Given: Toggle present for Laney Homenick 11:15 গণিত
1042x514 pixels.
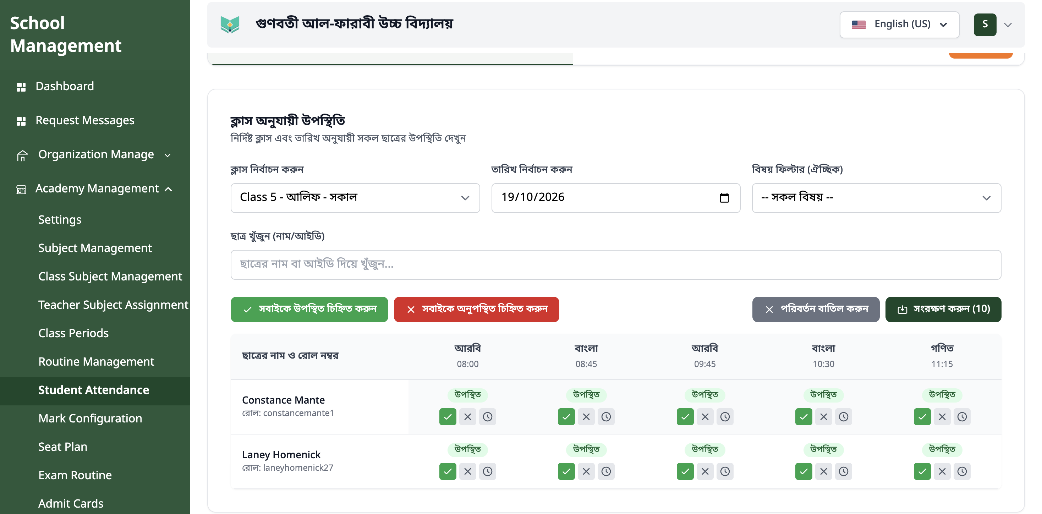Looking at the screenshot, I should [922, 471].
